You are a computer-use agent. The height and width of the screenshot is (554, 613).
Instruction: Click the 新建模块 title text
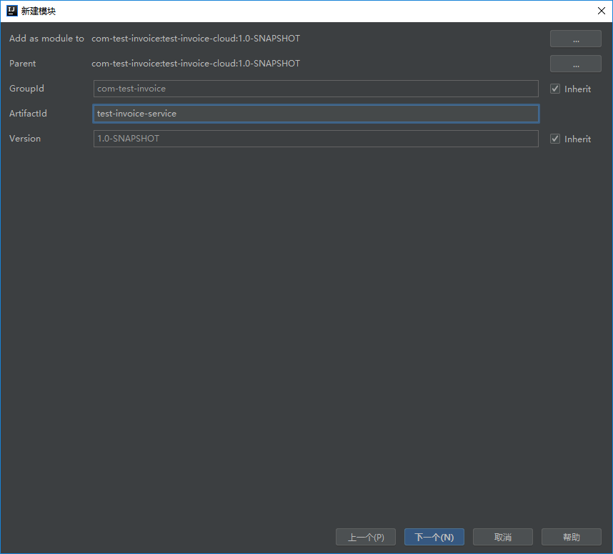(39, 11)
